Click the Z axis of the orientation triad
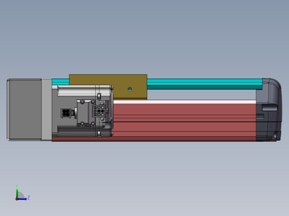 click(x=22, y=199)
